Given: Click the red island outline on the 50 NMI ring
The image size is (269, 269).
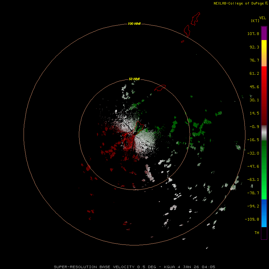Looking at the screenshot, I should [x=160, y=88].
